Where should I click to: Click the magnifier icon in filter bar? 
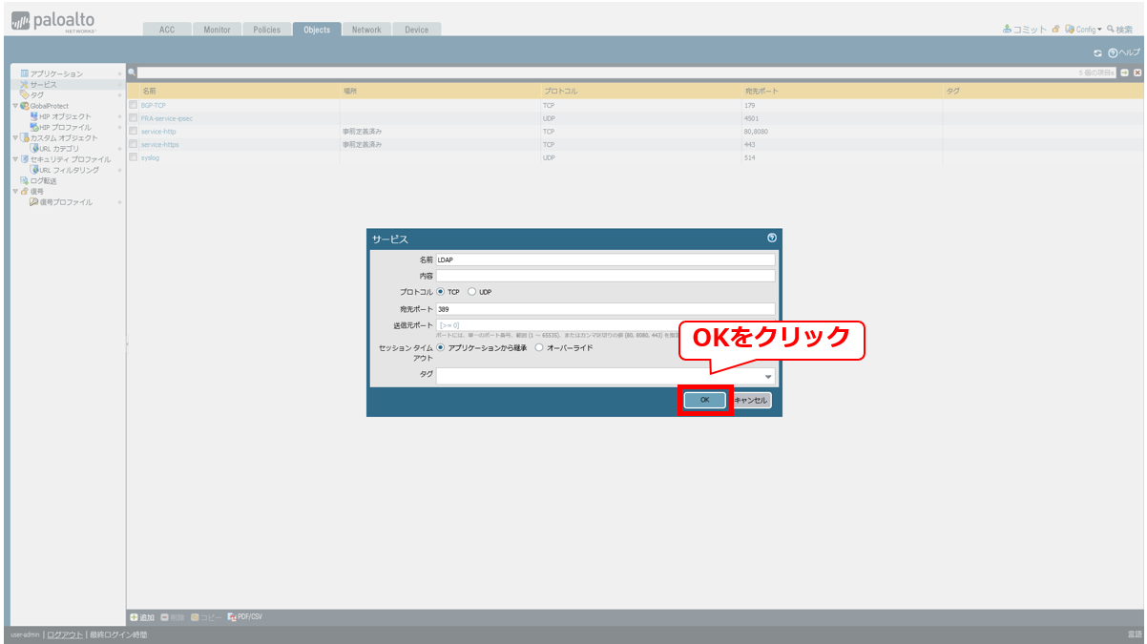click(x=133, y=73)
